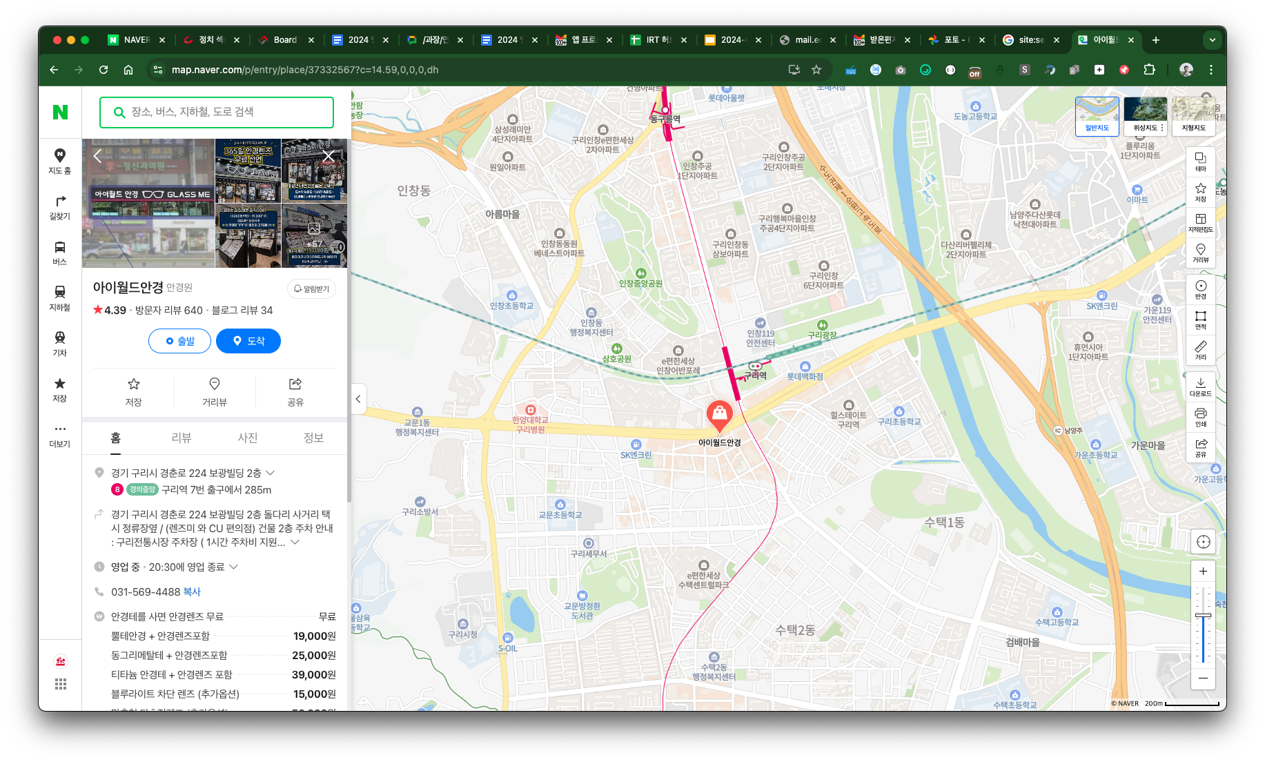This screenshot has height=762, width=1265.
Task: Click the 공유 tool in right toolbar
Action: (1201, 447)
